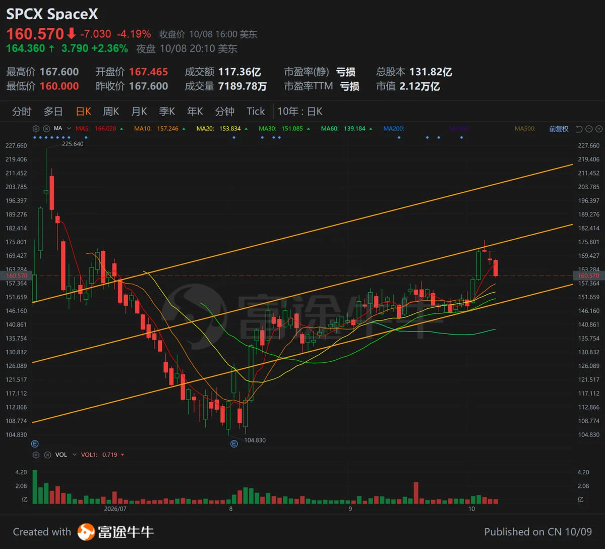Zoom out the chart with the minus icon
605x549 pixels.
click(x=589, y=129)
